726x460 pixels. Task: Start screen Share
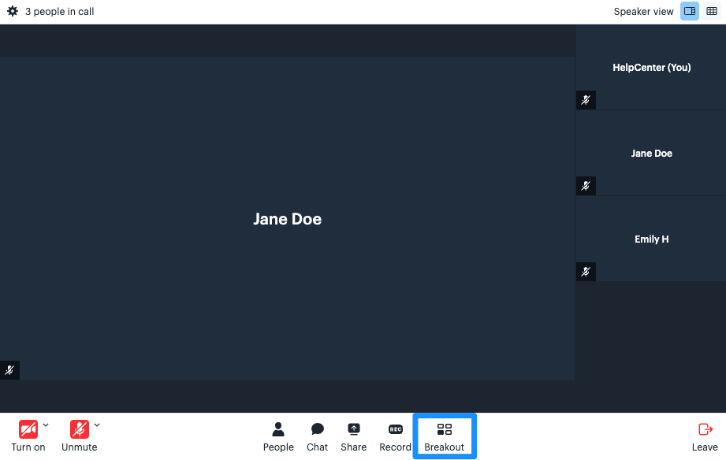353,436
